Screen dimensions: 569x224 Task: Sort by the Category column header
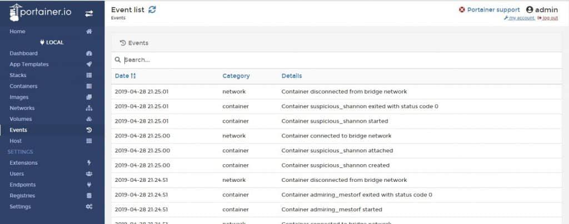pyautogui.click(x=236, y=76)
